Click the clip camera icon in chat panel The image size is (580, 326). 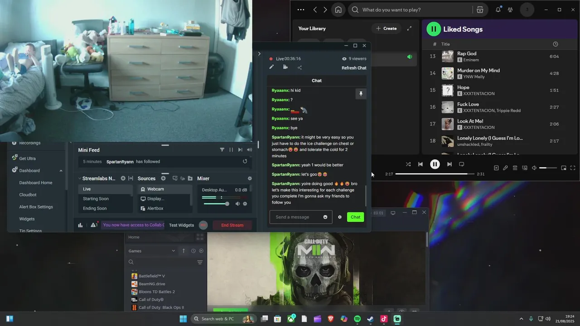(x=285, y=67)
